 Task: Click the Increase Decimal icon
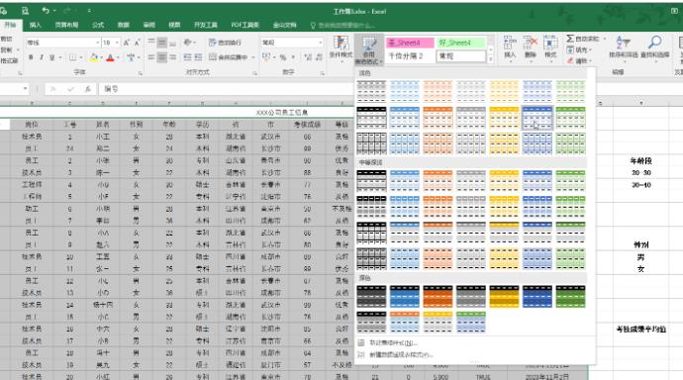point(308,57)
